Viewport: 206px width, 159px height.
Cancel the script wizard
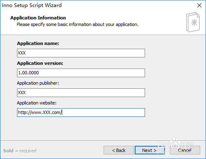pyautogui.click(x=185, y=150)
